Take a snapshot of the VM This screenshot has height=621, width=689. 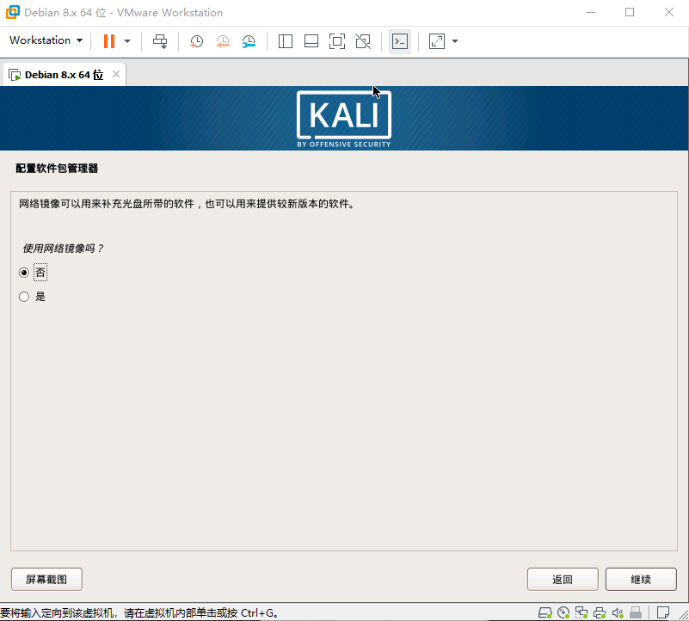196,41
